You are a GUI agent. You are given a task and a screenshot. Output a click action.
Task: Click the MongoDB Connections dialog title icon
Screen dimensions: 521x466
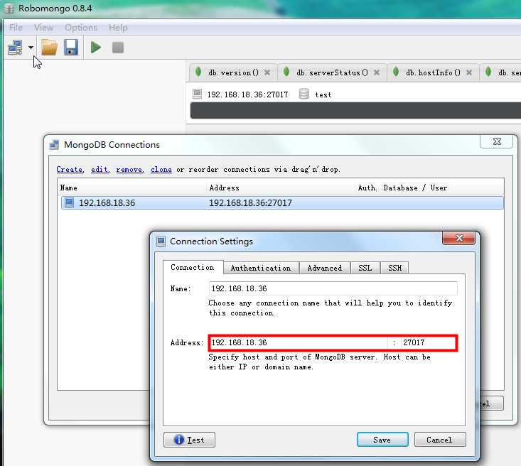click(54, 145)
